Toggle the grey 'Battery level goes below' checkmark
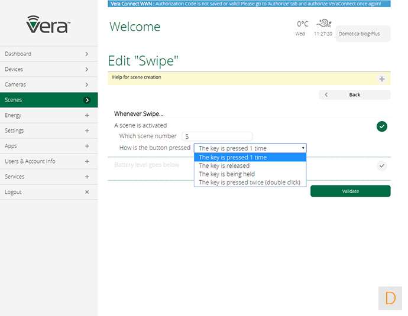The width and height of the screenshot is (408, 316). coord(382,166)
